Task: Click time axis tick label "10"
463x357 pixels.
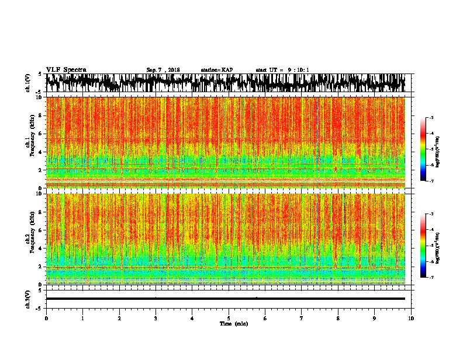Action: coord(411,318)
